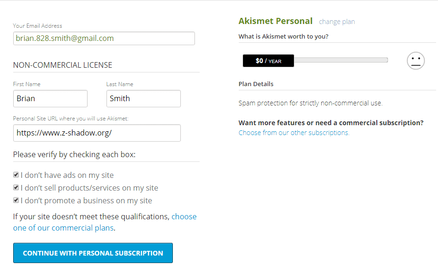This screenshot has width=438, height=264.
Task: Click the "change plan" link
Action: pyautogui.click(x=337, y=22)
